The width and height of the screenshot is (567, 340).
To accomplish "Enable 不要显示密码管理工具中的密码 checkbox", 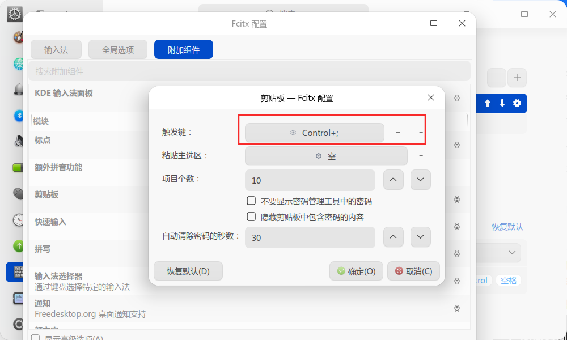I will [x=251, y=201].
